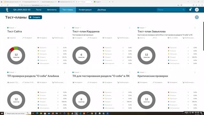Click the otus.ru product field in Завьялова card
This screenshot has height=115, width=204.
[x=141, y=38]
